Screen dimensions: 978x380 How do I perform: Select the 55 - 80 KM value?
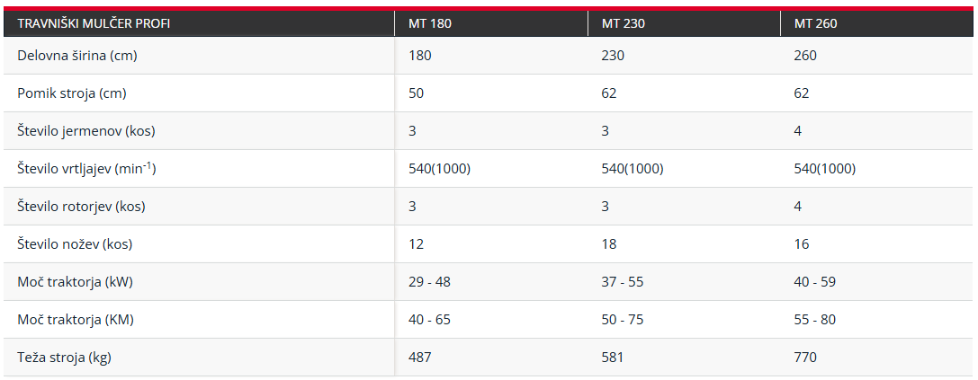(815, 320)
